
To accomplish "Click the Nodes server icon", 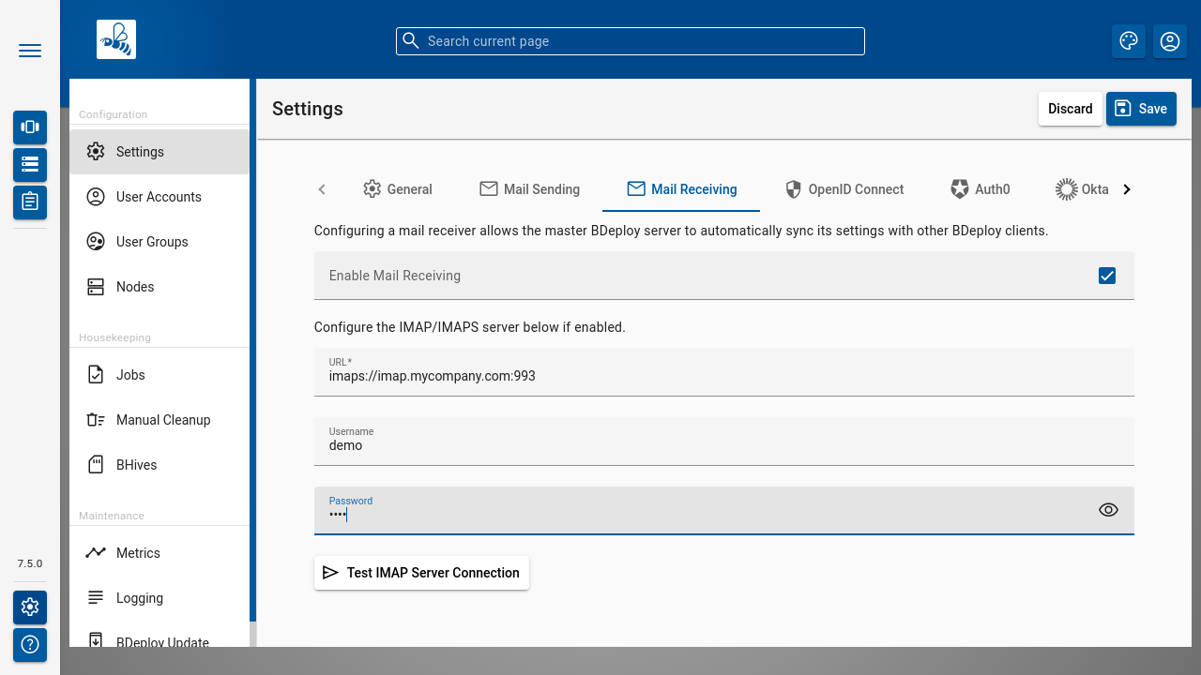I will pyautogui.click(x=96, y=287).
